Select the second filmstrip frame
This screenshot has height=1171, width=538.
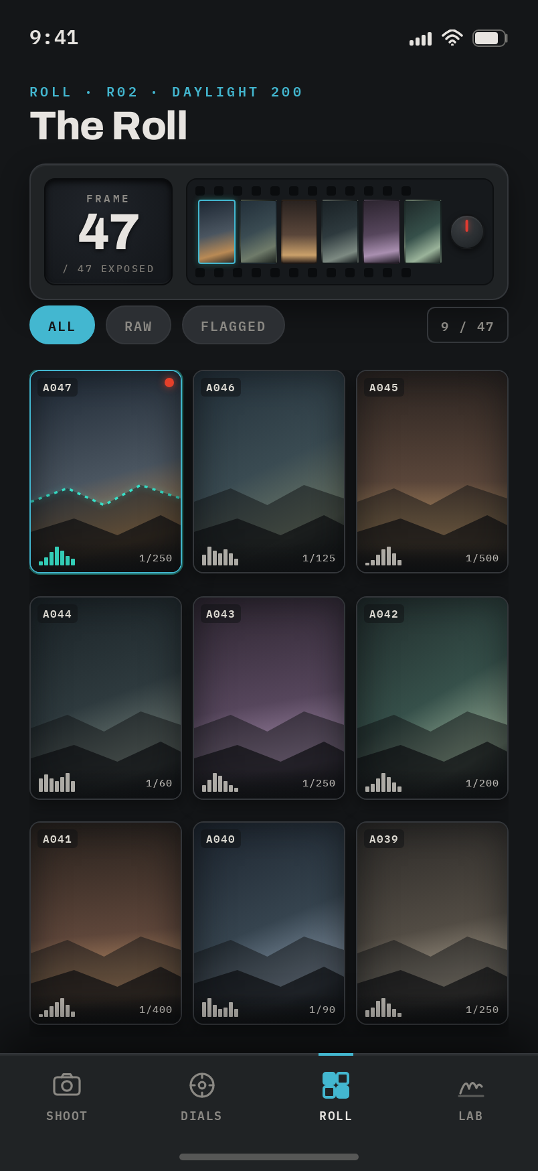click(258, 232)
